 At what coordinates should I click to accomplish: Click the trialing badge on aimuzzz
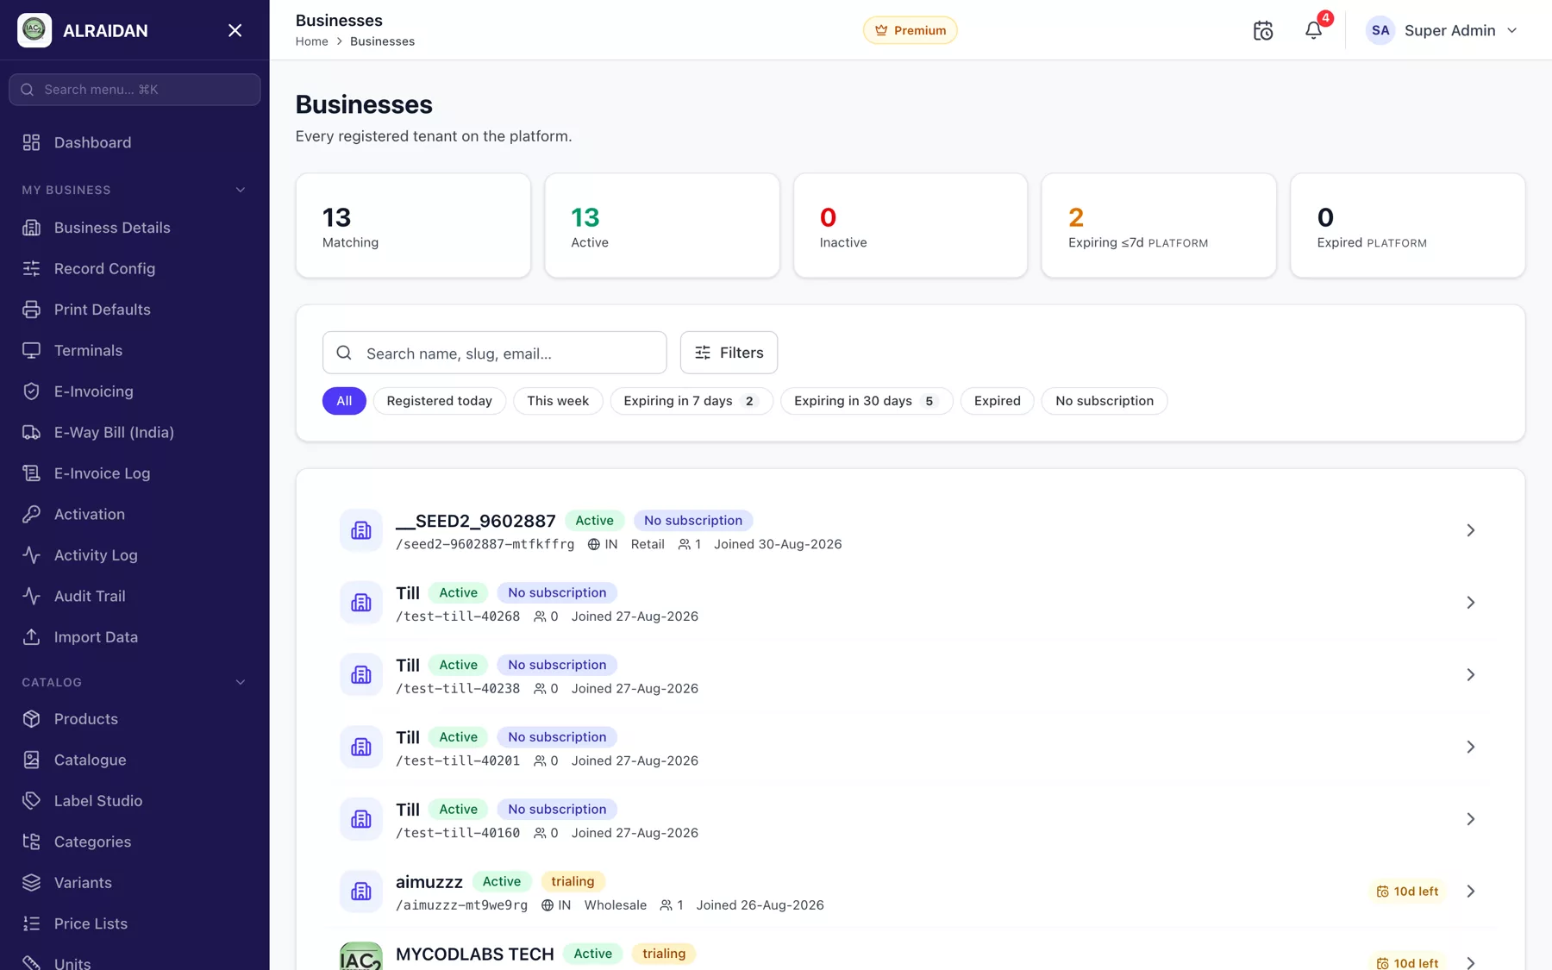point(573,881)
